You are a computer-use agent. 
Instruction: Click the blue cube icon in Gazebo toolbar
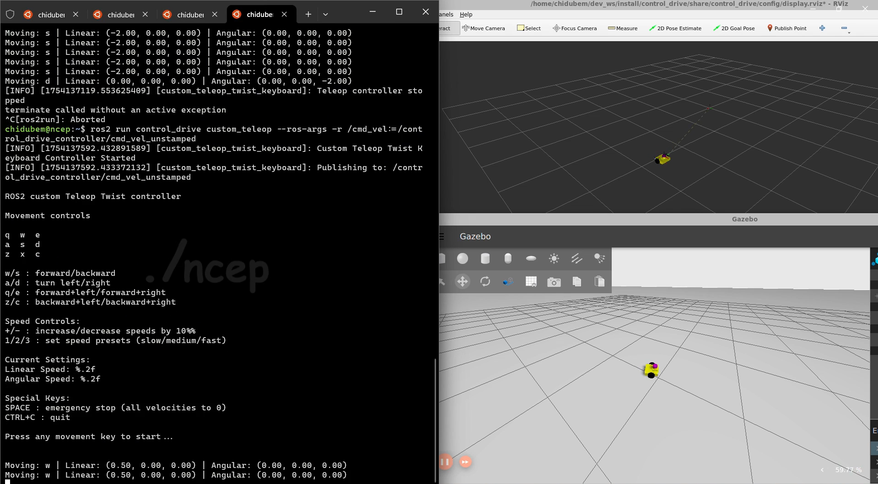click(508, 281)
